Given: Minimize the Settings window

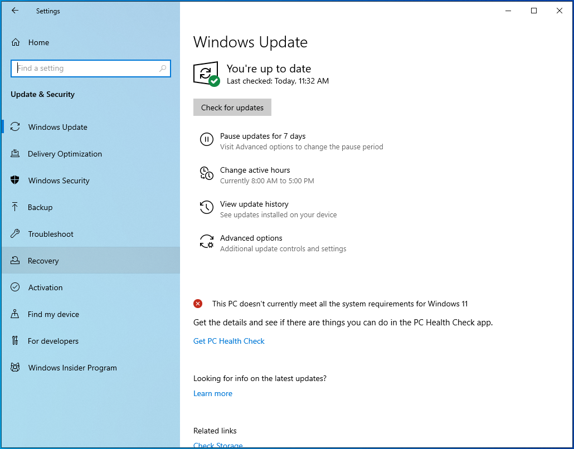Looking at the screenshot, I should pyautogui.click(x=508, y=11).
